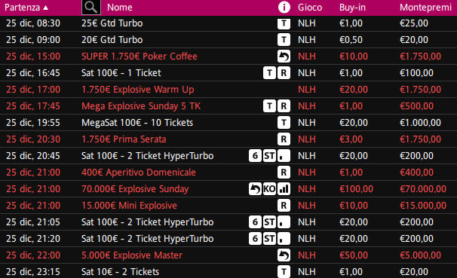This screenshot has width=457, height=278.
Task: Select 15.000€ Mini Explosive tournament
Action: pos(129,206)
